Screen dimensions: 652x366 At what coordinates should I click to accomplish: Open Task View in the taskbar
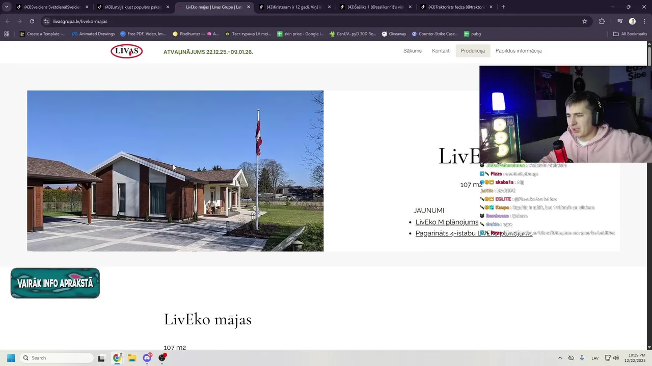coord(101,358)
